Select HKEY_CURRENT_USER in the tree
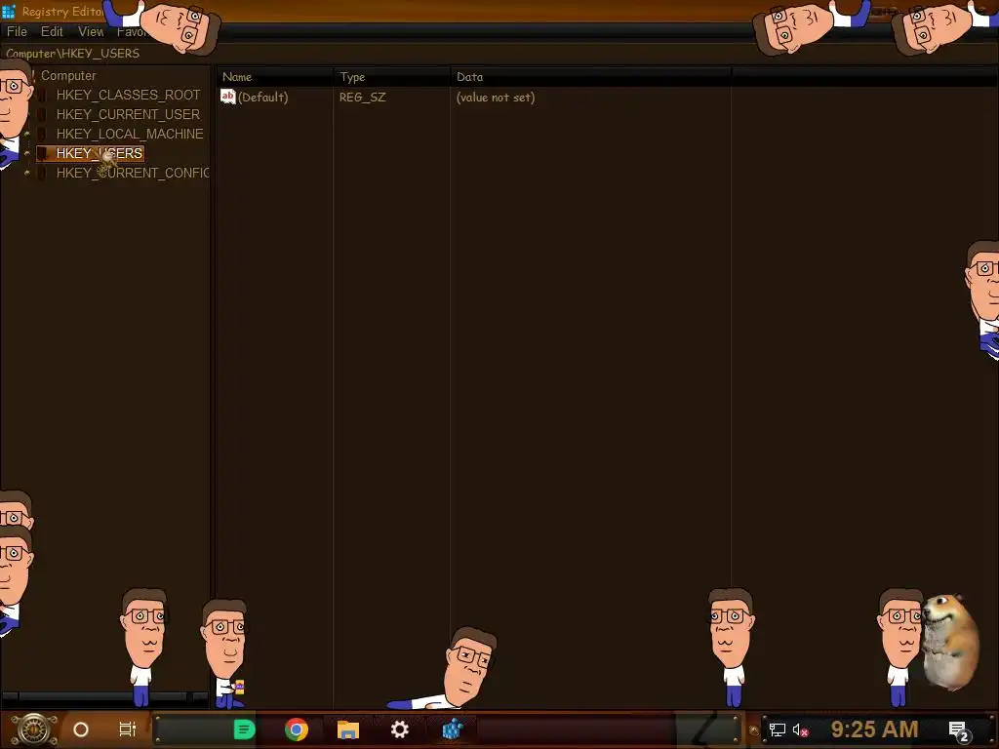This screenshot has width=999, height=749. click(x=128, y=115)
